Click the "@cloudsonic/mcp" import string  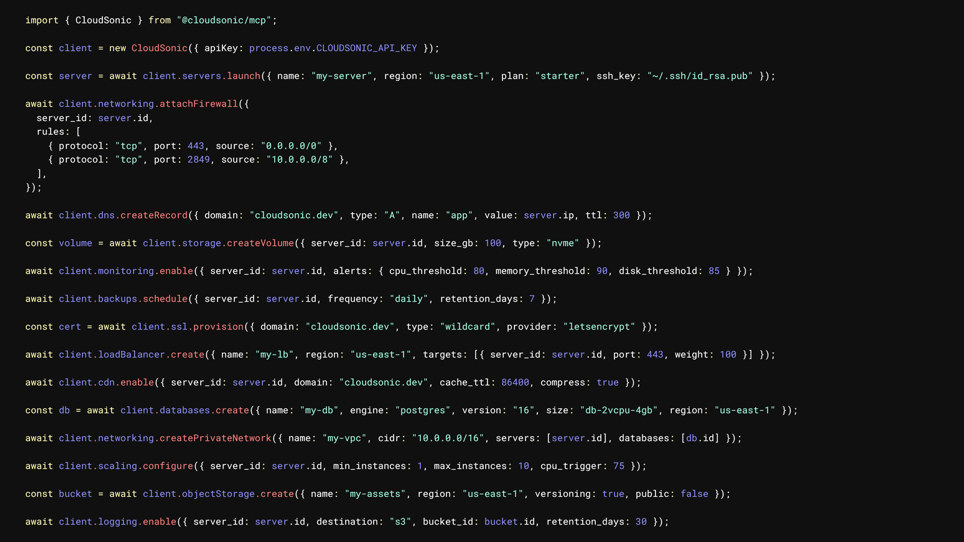224,20
